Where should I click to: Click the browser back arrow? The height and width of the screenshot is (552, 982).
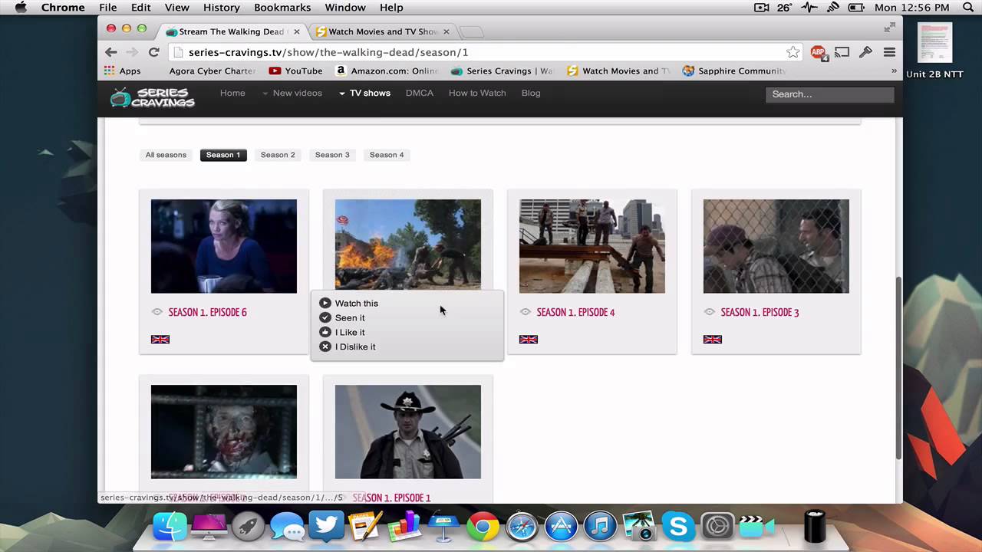(111, 52)
